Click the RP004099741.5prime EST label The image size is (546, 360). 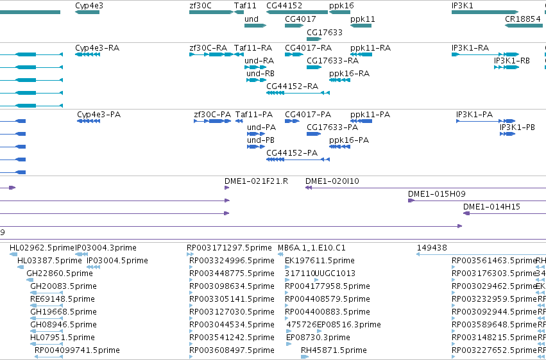pos(77,350)
